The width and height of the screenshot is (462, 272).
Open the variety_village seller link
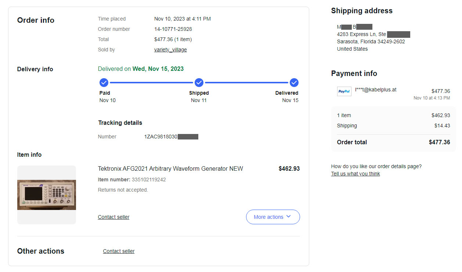pyautogui.click(x=170, y=50)
